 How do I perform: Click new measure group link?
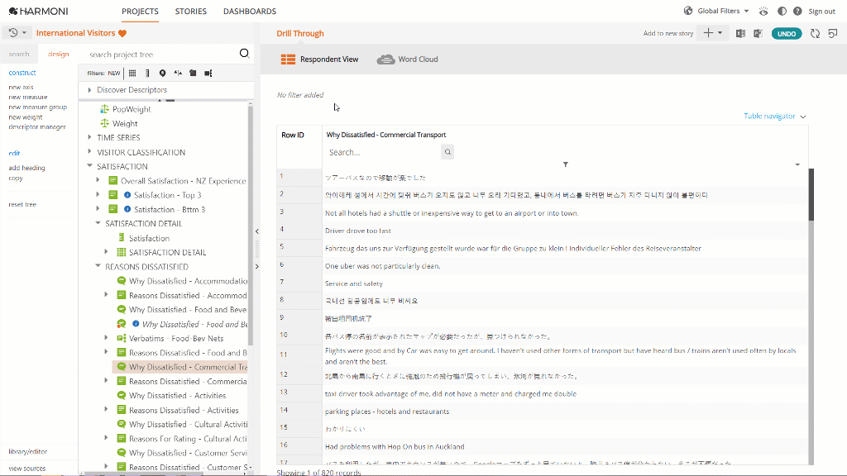point(38,107)
